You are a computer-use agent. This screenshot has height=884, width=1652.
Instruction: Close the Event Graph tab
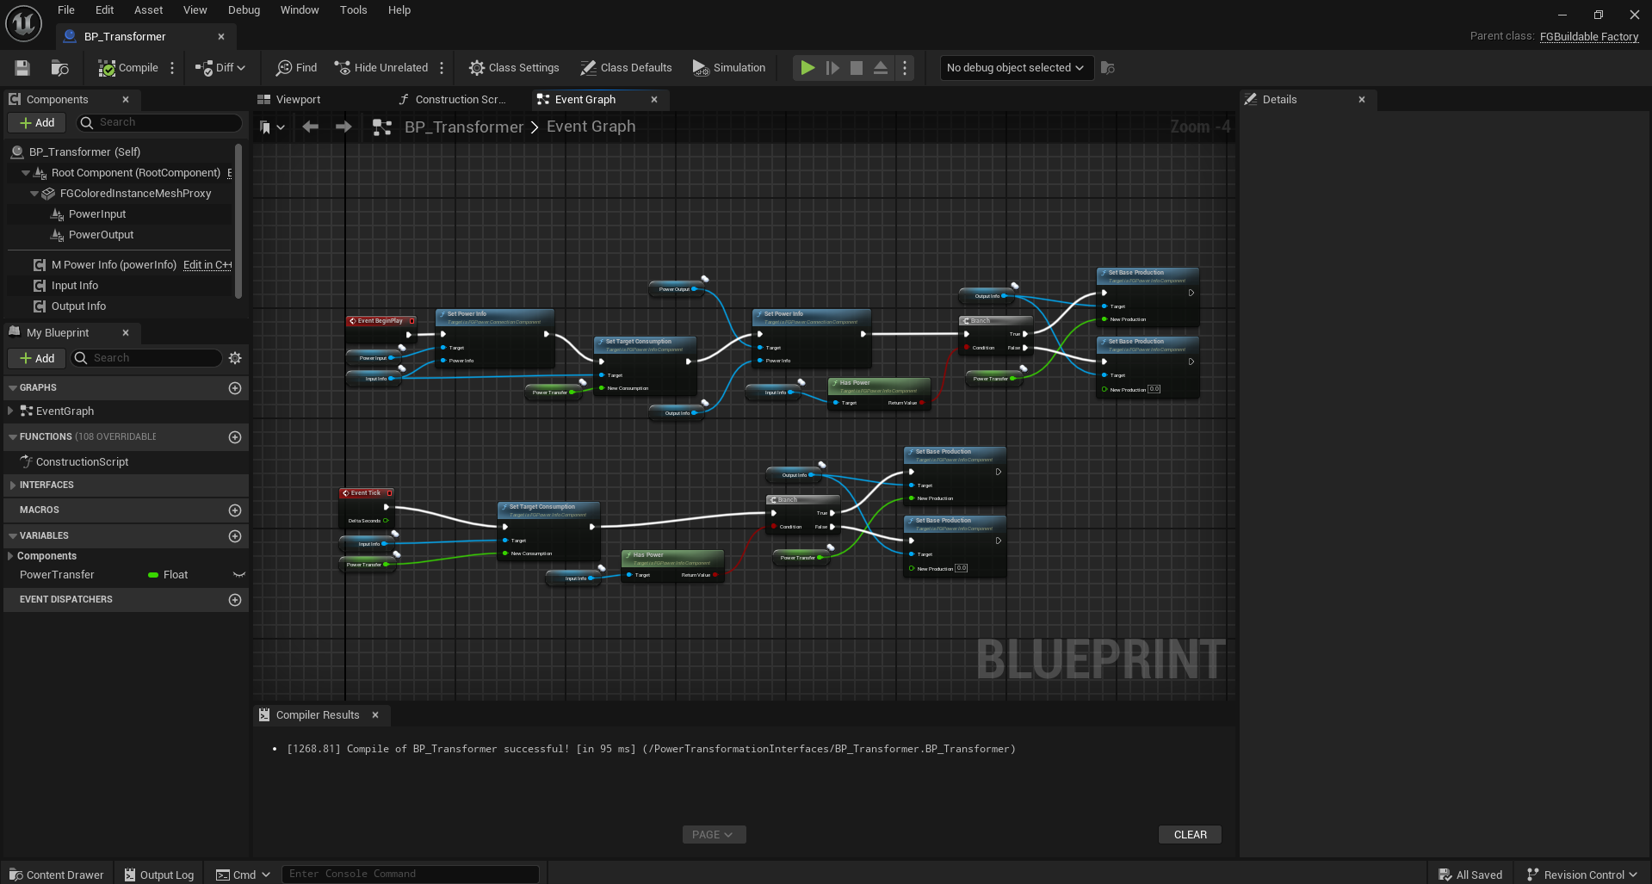(654, 100)
